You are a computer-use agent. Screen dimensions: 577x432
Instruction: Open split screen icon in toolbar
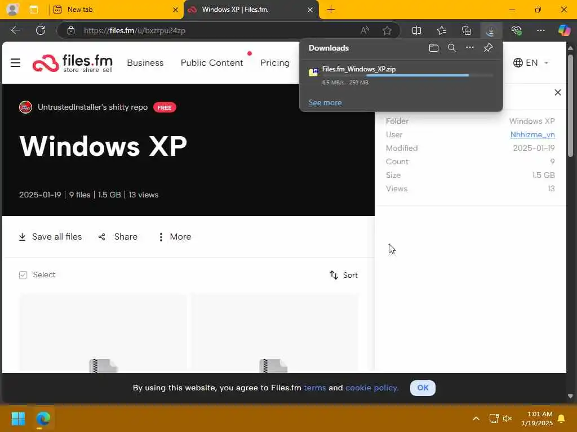[416, 30]
